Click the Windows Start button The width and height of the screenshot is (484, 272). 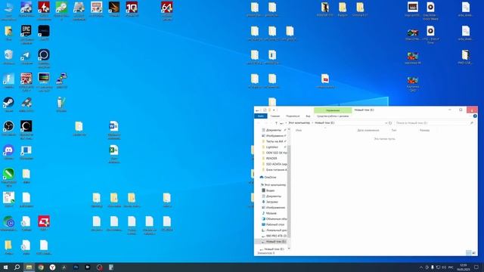pos(5,267)
